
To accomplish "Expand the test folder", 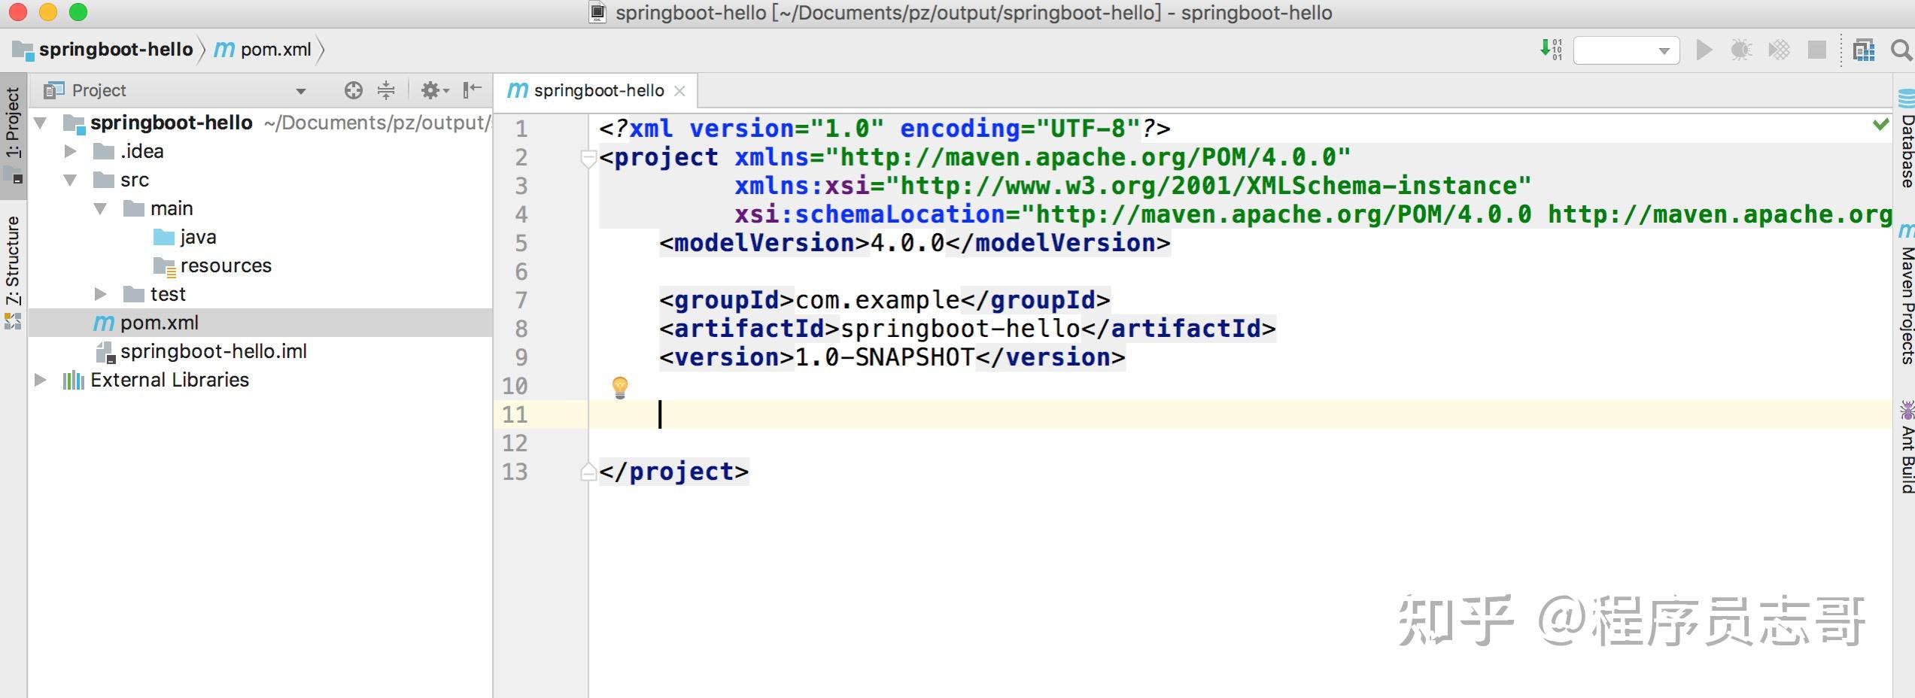I will click(100, 294).
